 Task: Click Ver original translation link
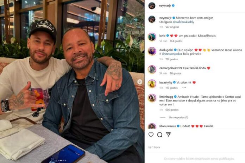[x=172, y=27]
